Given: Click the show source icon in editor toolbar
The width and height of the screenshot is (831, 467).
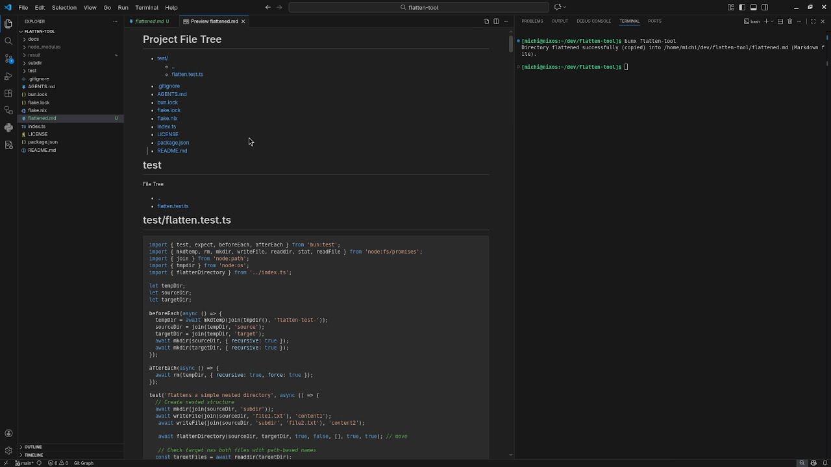Looking at the screenshot, I should click(486, 21).
